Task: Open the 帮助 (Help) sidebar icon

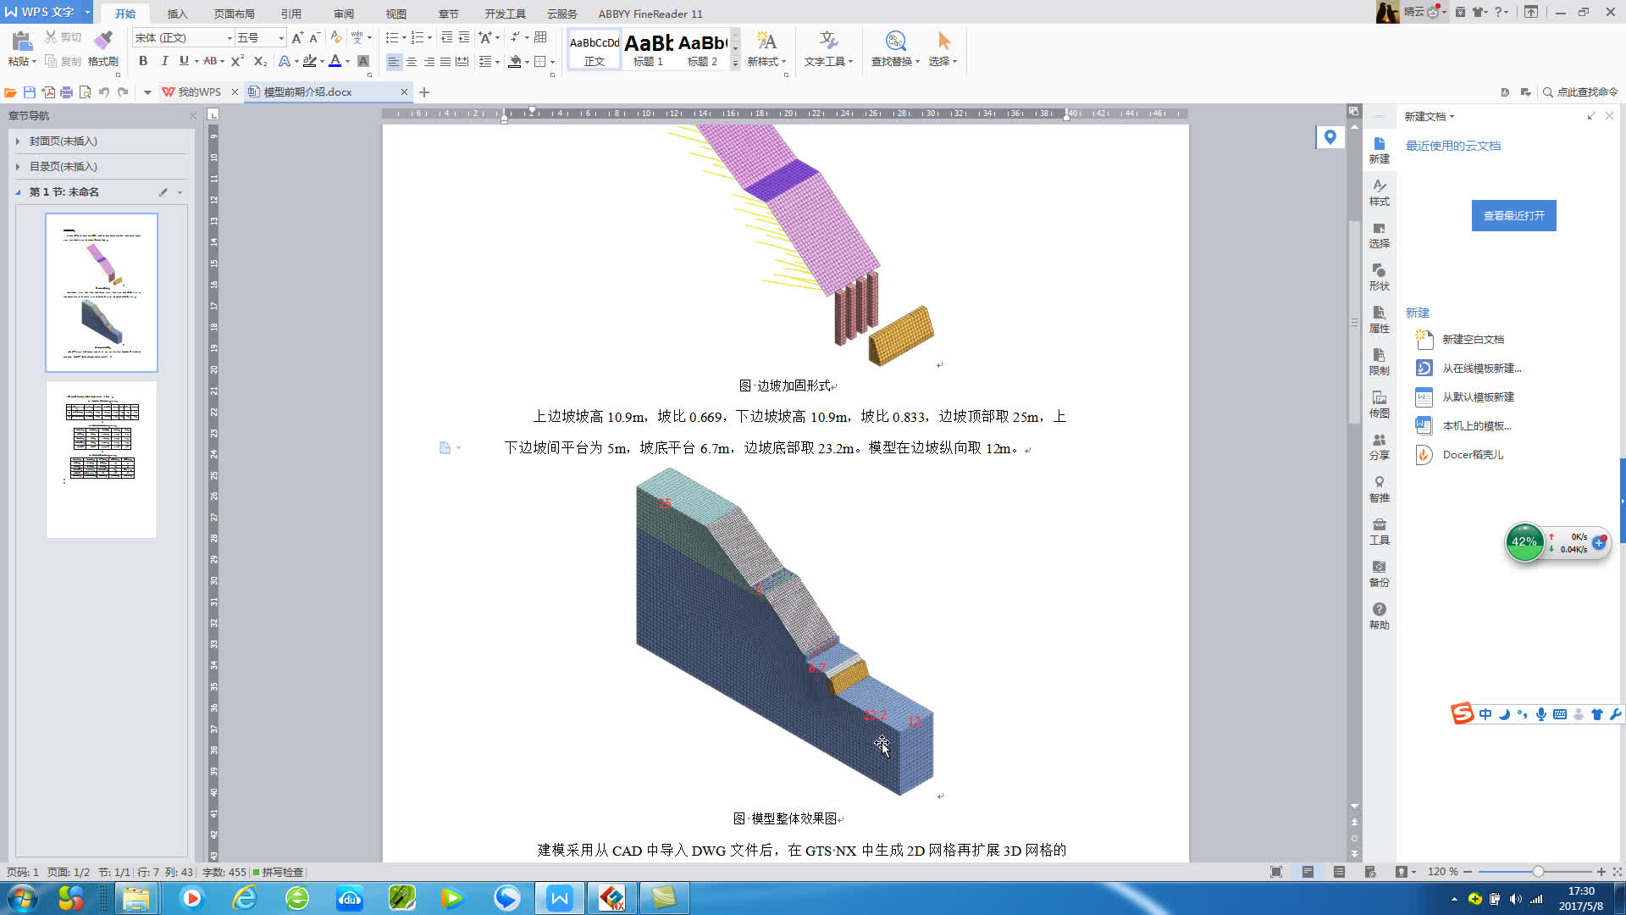Action: click(x=1379, y=616)
